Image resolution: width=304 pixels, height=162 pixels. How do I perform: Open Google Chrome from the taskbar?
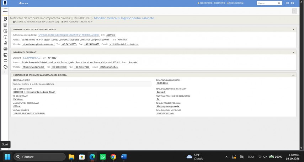pyautogui.click(x=113, y=157)
